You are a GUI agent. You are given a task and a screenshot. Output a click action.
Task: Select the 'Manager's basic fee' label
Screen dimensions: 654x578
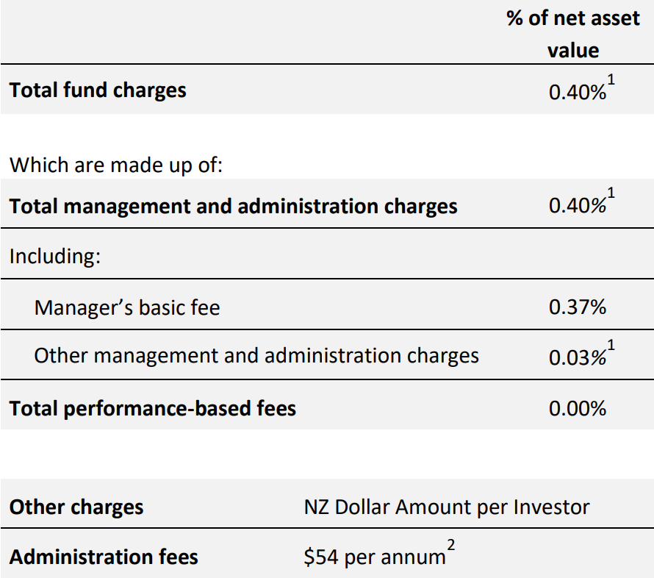[126, 307]
